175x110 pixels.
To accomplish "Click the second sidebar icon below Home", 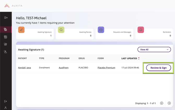I will [5, 37].
